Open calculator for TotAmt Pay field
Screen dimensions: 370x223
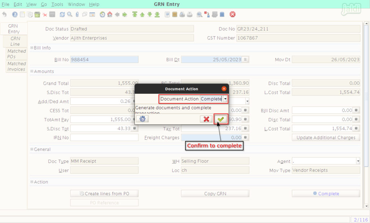pyautogui.click(x=134, y=119)
